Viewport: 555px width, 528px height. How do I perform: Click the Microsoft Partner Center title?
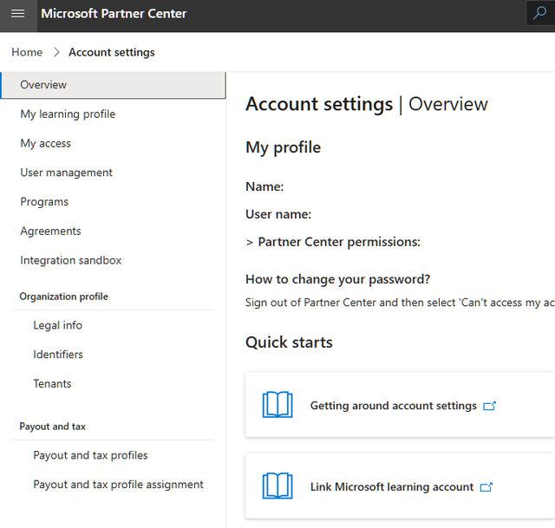point(114,14)
